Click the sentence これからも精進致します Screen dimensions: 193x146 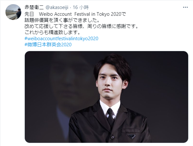coord(53,32)
